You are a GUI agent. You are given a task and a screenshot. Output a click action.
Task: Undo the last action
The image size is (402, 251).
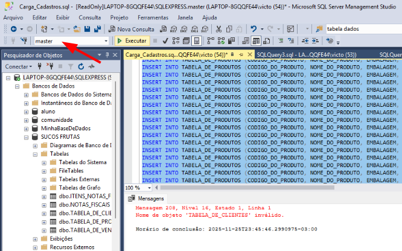[x=254, y=29]
